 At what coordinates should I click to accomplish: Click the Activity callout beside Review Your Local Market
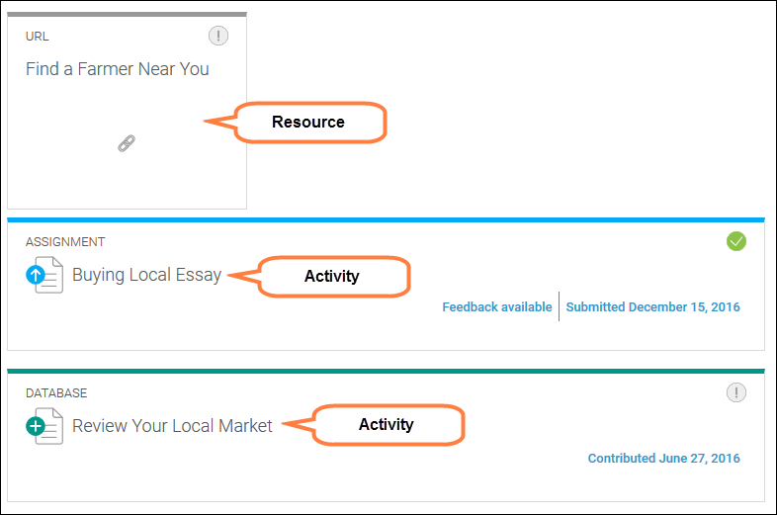pos(386,425)
